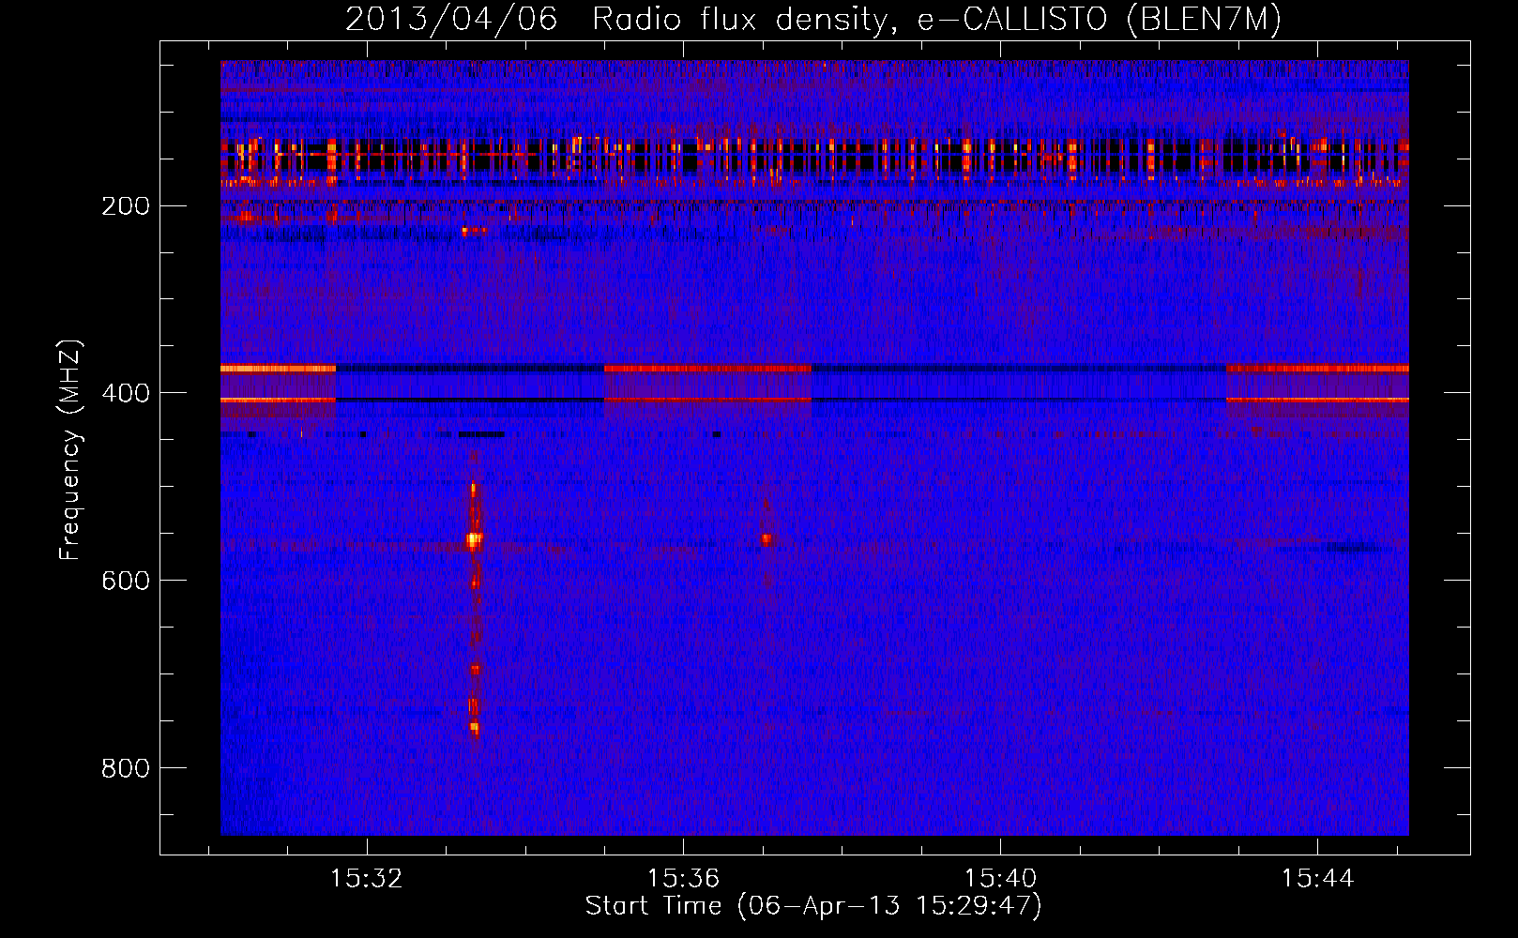Click the 15:44 time tick label

(x=1318, y=878)
